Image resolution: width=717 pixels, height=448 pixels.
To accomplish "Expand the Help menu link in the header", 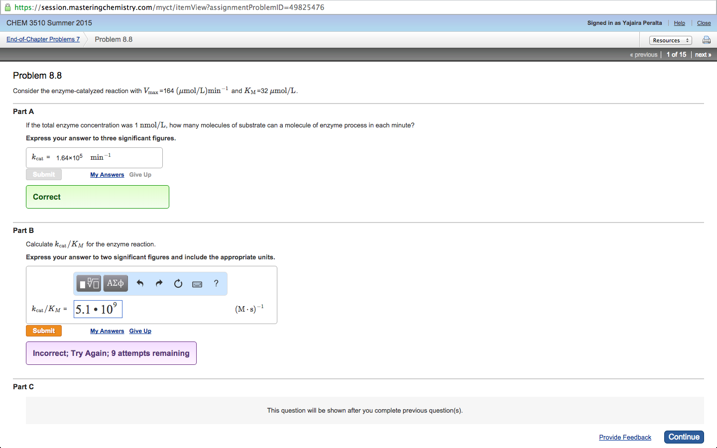I will click(679, 23).
